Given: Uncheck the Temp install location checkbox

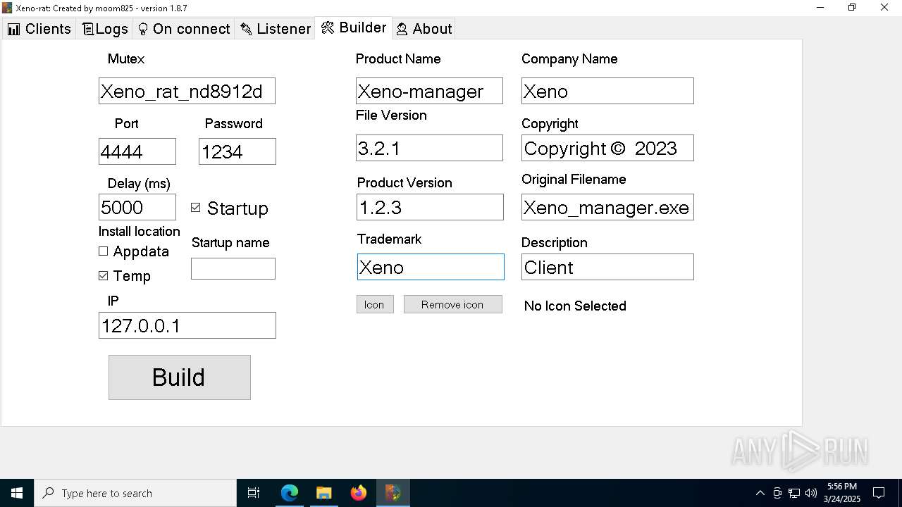Looking at the screenshot, I should [x=104, y=276].
